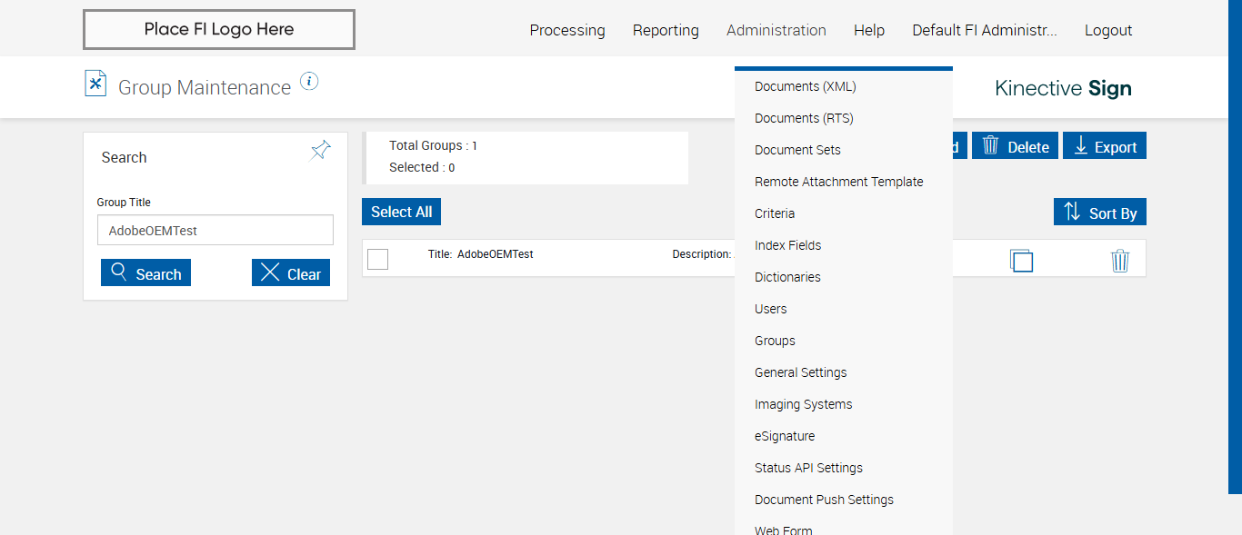Check the AdobeOEMTest group checkbox
This screenshot has width=1242, height=535.
378,259
